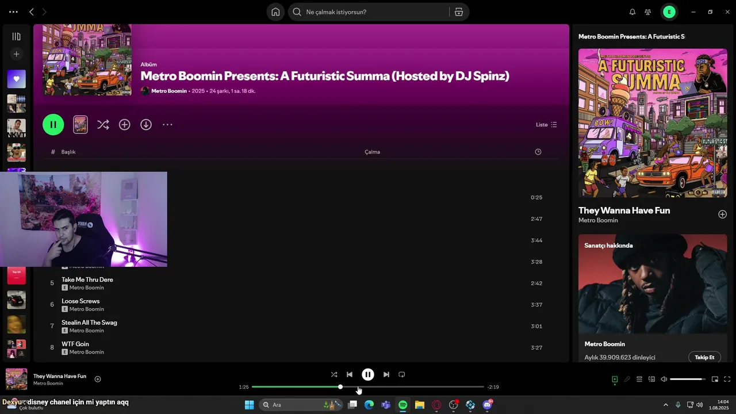
Task: Skip to next track
Action: [x=386, y=374]
